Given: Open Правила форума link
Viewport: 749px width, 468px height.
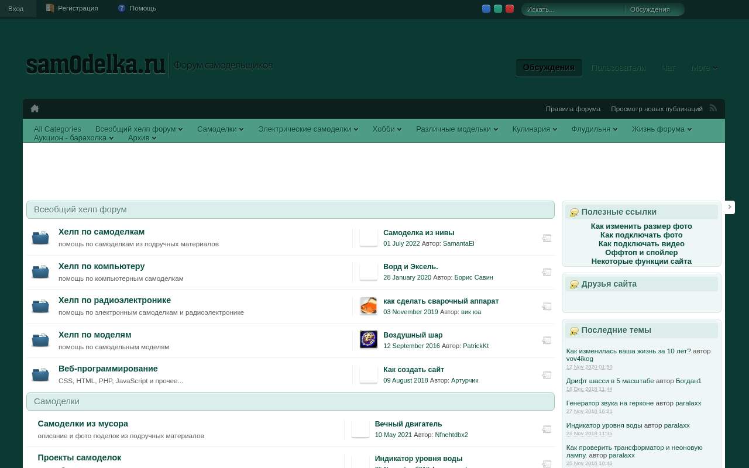Looking at the screenshot, I should coord(573,109).
